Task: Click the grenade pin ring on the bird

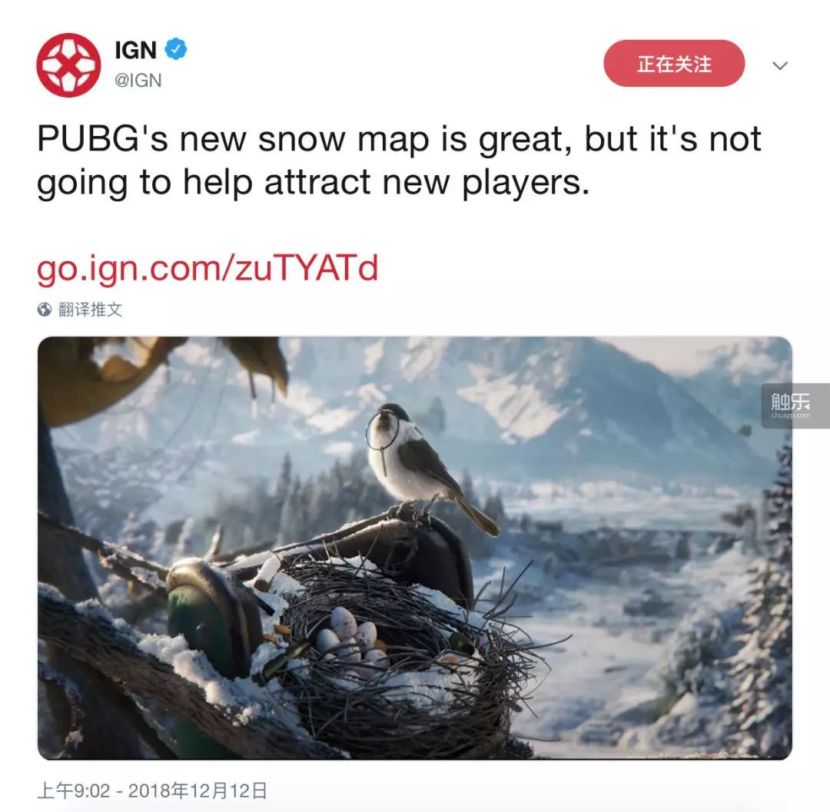Action: [382, 431]
